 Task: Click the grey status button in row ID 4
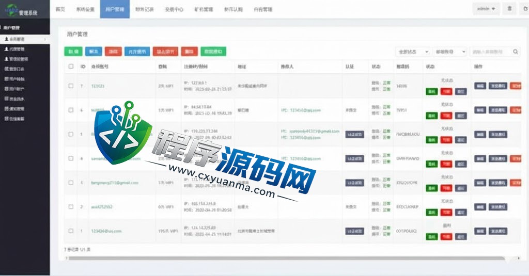click(x=461, y=164)
